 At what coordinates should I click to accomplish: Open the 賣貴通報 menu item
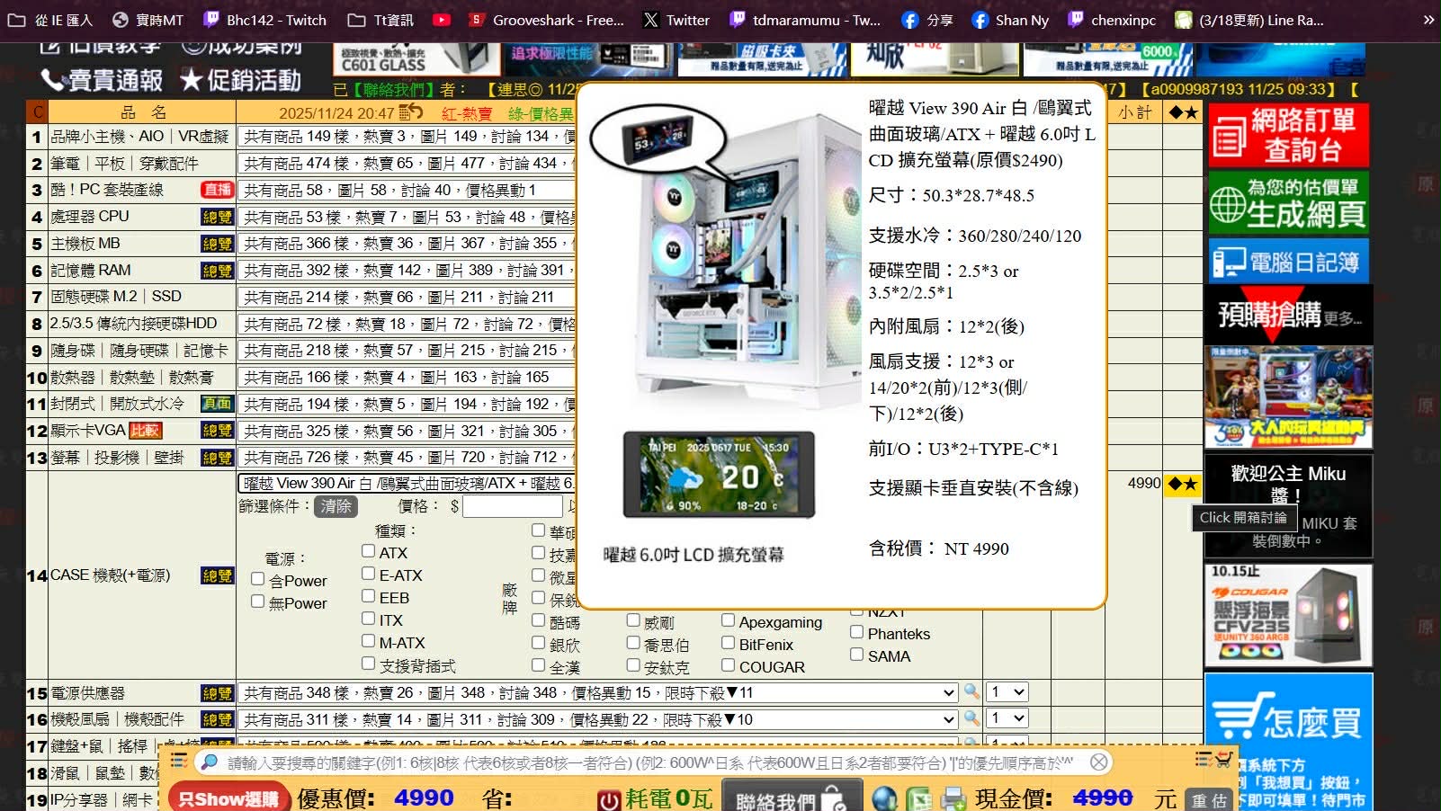click(x=102, y=80)
